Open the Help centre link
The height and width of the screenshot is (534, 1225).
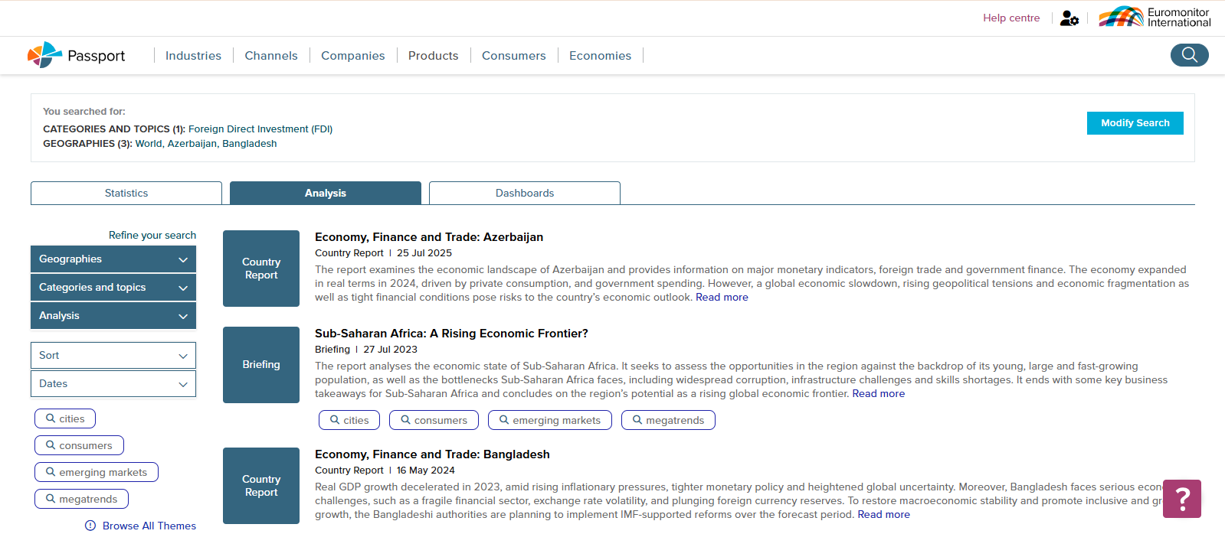1011,18
